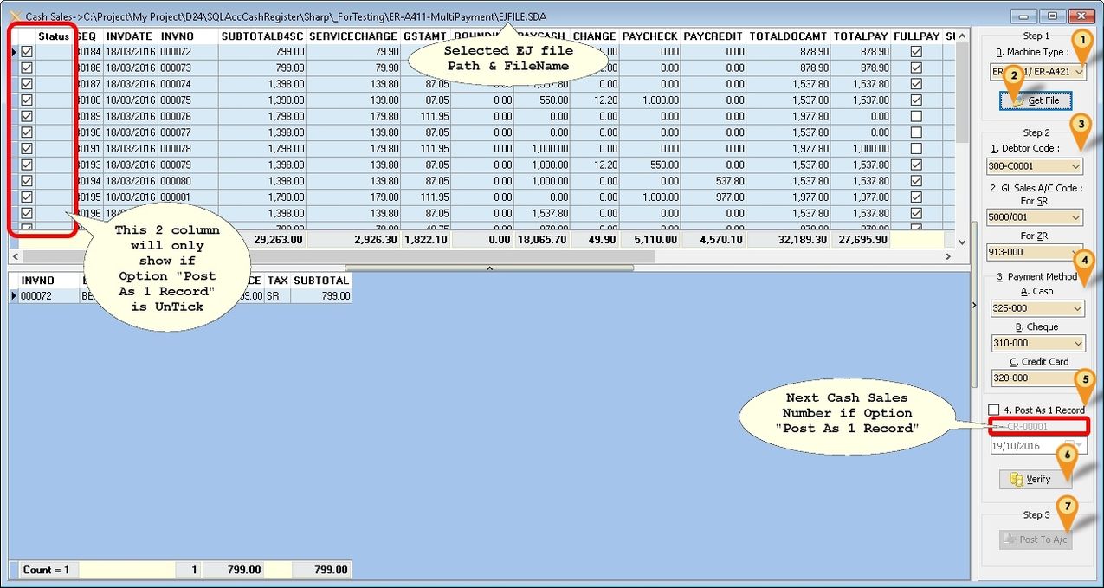Screen dimensions: 1104x588
Task: Click the left scroll arrow of the grid
Action: click(15, 257)
